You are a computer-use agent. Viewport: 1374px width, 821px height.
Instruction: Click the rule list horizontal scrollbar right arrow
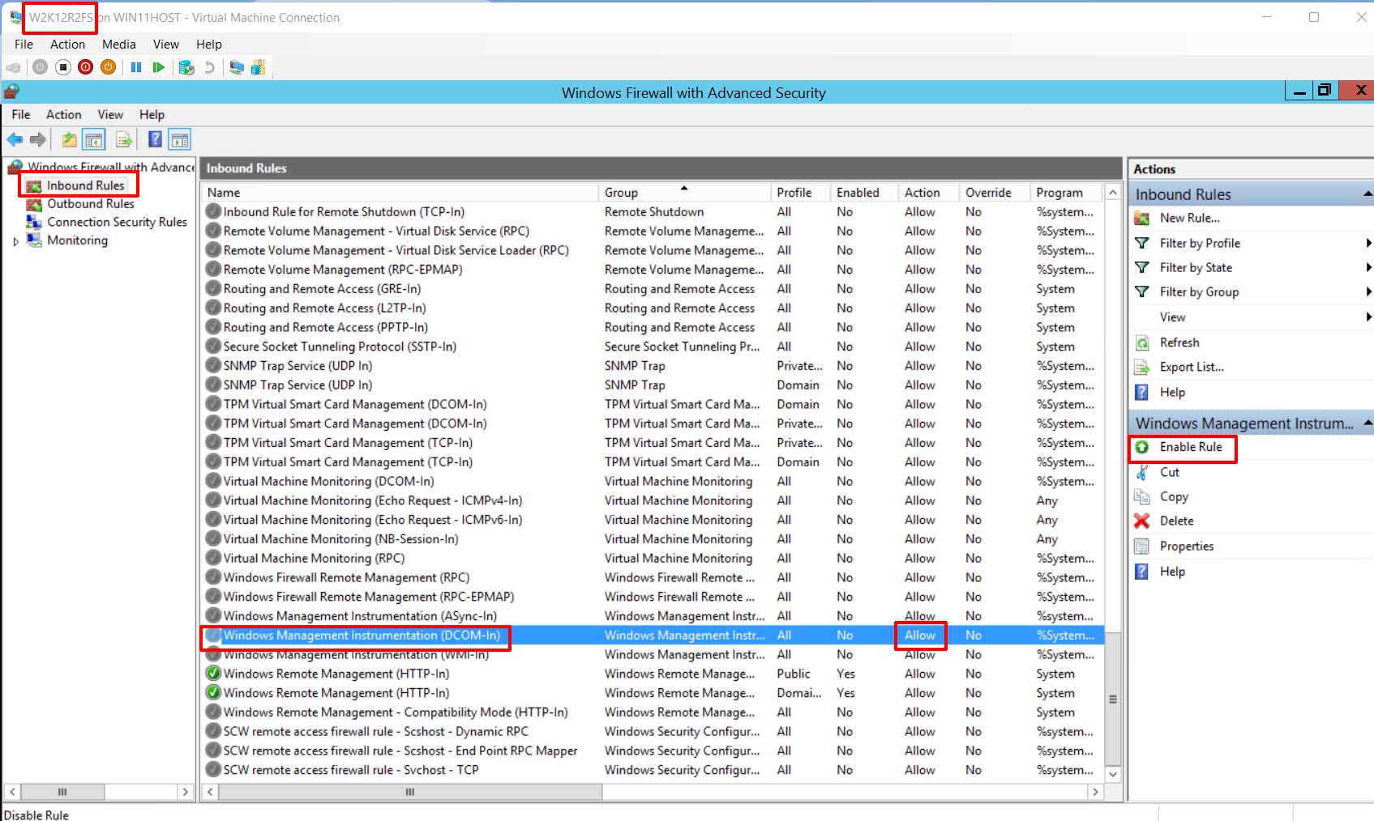point(1095,792)
